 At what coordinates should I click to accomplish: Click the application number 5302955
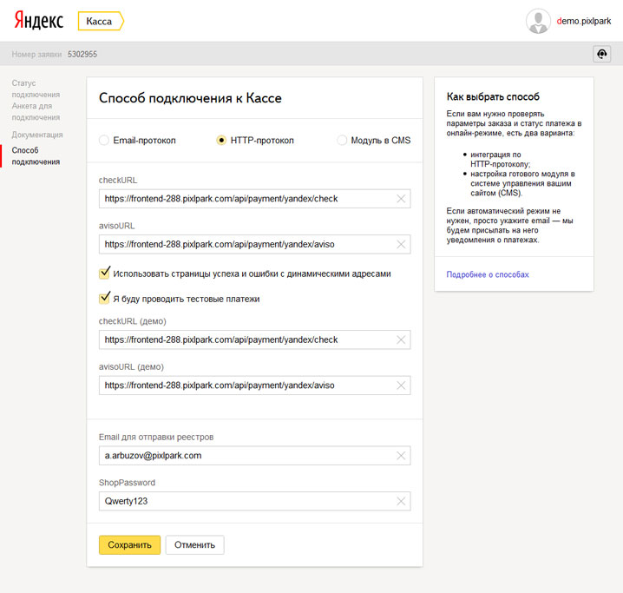coord(82,55)
